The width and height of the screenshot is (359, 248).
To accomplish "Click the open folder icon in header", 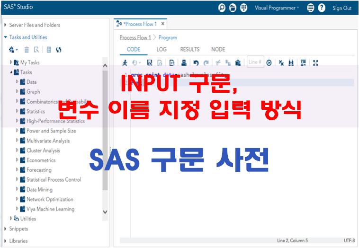I will point(233,8).
